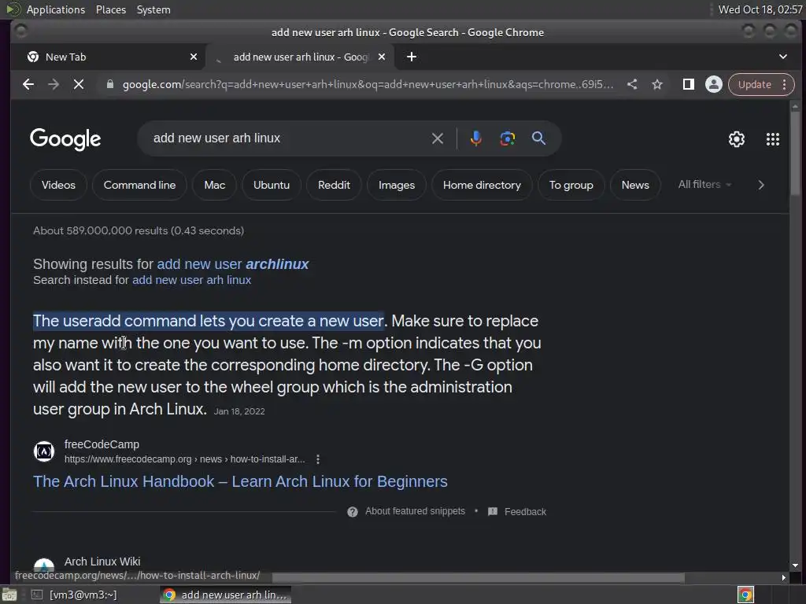This screenshot has height=604, width=806.
Task: Switch to Images results
Action: point(397,185)
